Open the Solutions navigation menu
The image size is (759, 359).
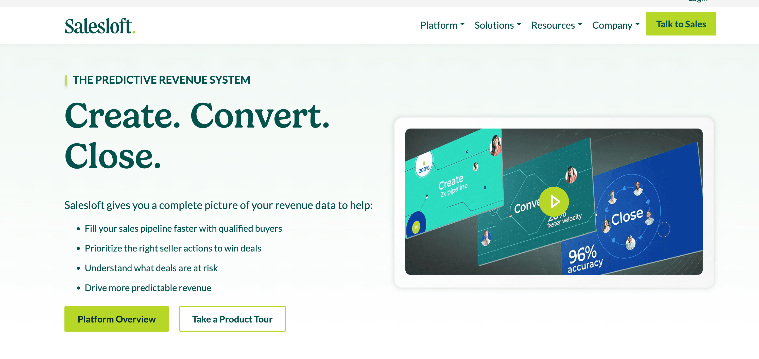[x=494, y=25]
